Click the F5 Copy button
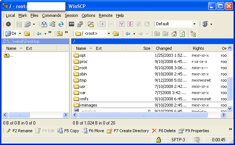Viewport: 235px width, 145px height. [x=68, y=131]
